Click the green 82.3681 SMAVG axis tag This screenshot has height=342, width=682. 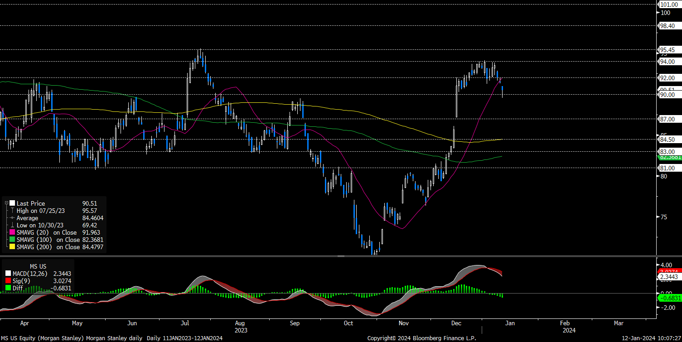pyautogui.click(x=670, y=157)
